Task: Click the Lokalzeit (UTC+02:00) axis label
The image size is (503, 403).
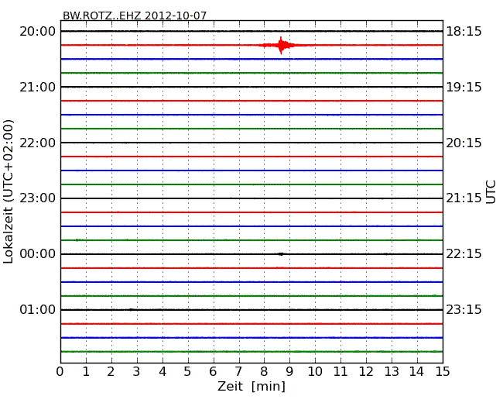Action: click(9, 191)
